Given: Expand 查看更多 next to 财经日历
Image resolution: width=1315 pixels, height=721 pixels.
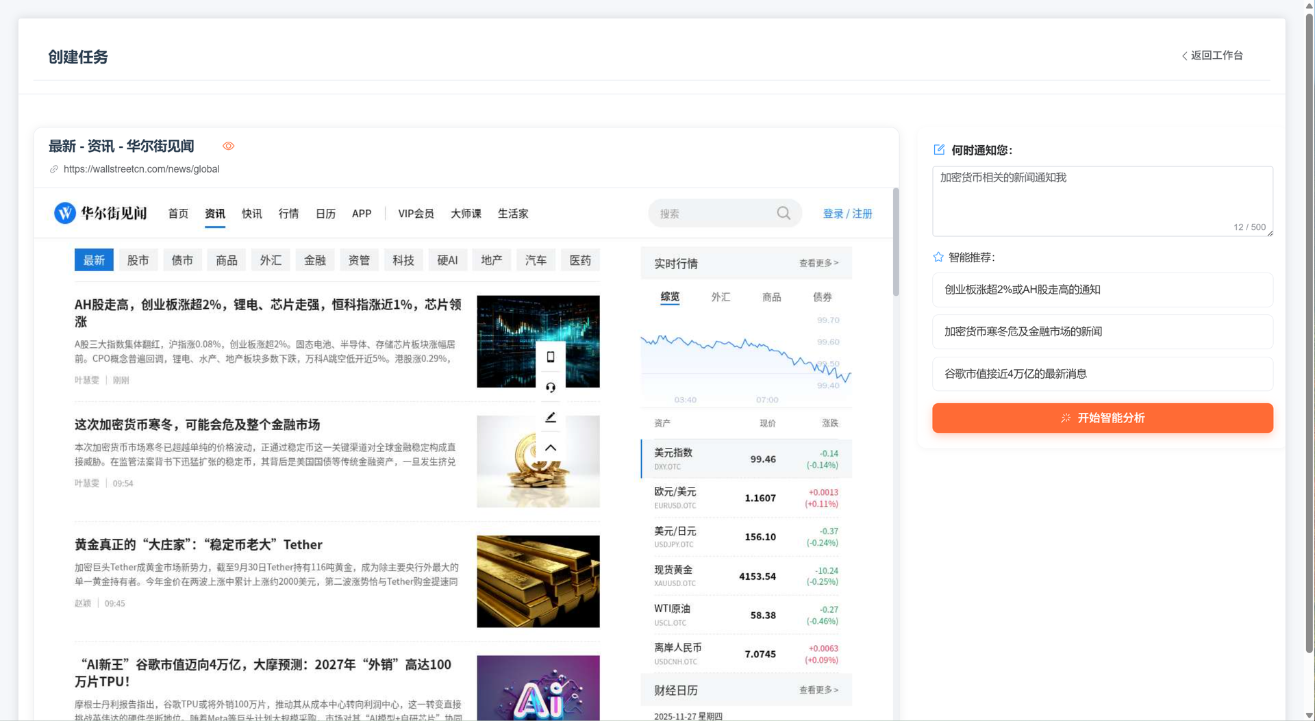Looking at the screenshot, I should [x=818, y=690].
